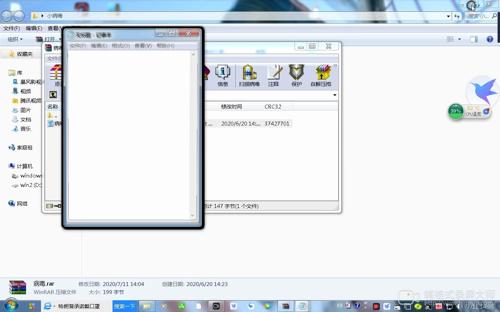
Task: Open the 组织 organize dropdown in Explorer
Action: (15, 39)
